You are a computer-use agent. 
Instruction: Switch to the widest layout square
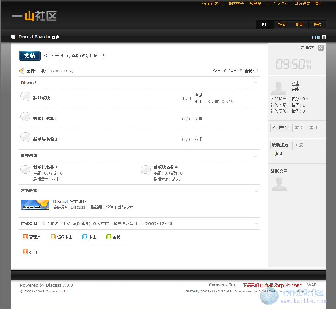[324, 37]
